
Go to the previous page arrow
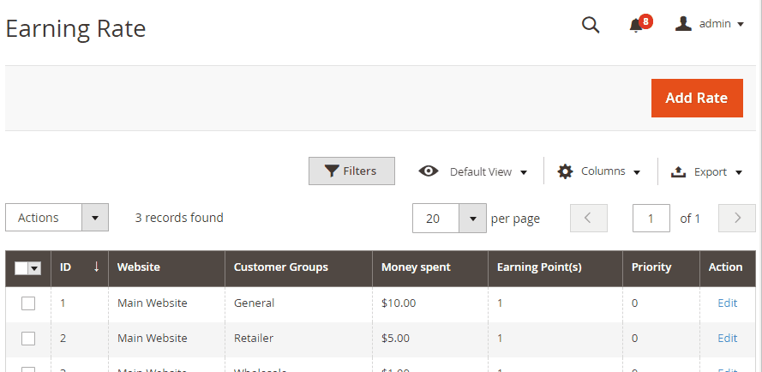(589, 218)
